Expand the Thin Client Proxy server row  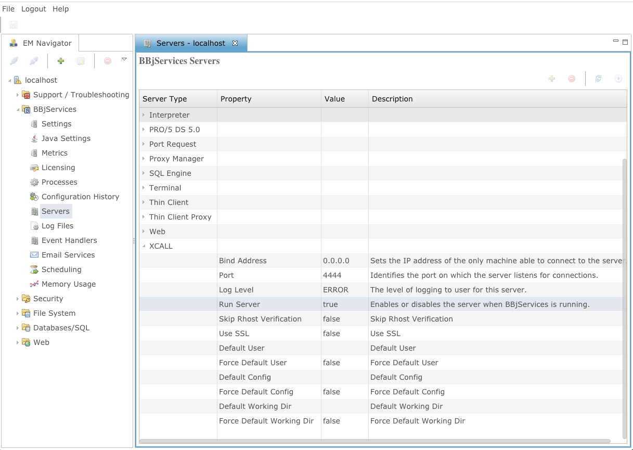tap(144, 217)
